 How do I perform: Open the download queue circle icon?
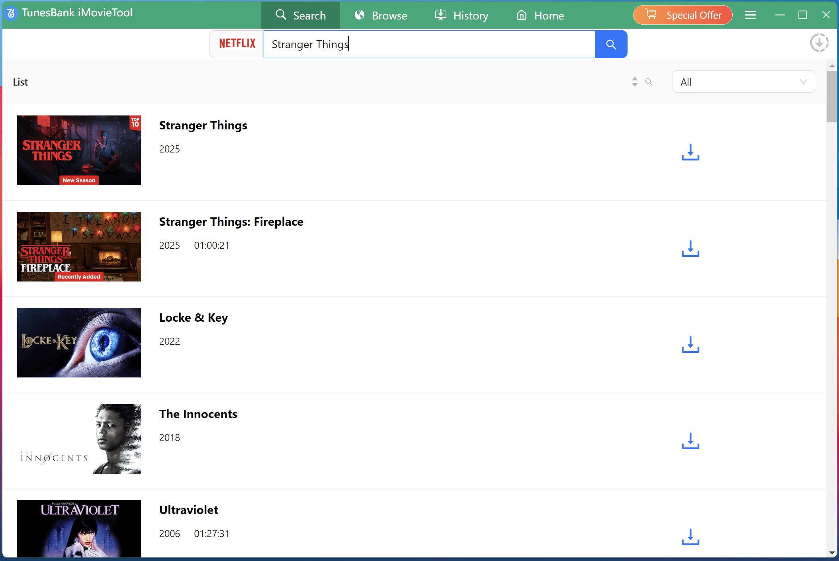(x=819, y=43)
